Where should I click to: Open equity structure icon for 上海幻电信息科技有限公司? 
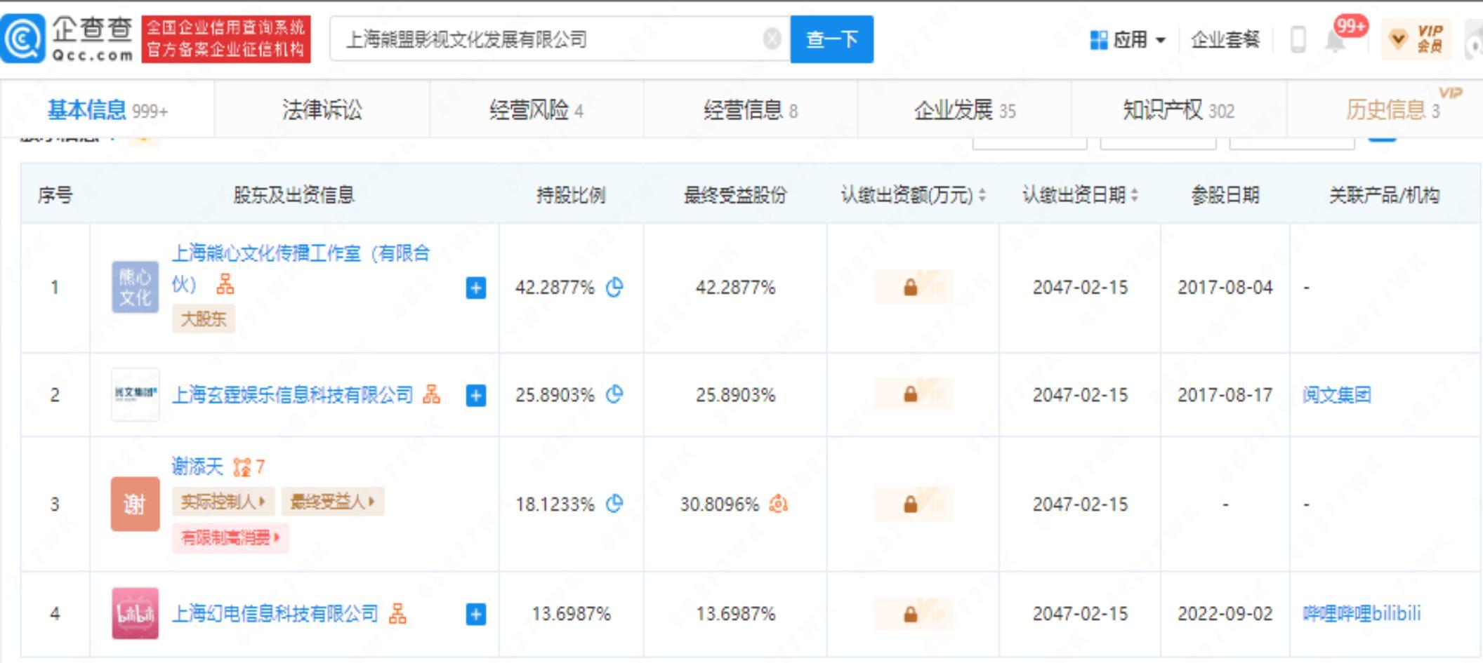(397, 614)
